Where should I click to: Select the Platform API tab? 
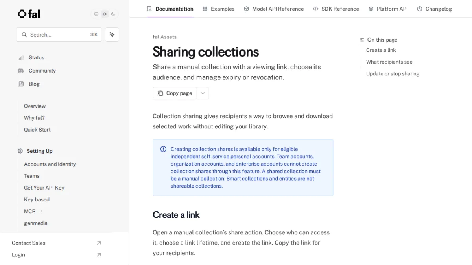click(388, 9)
